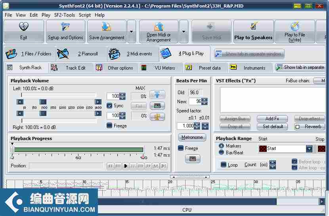329x216 pixels.
Task: Click the Set default button
Action: pos(273,127)
